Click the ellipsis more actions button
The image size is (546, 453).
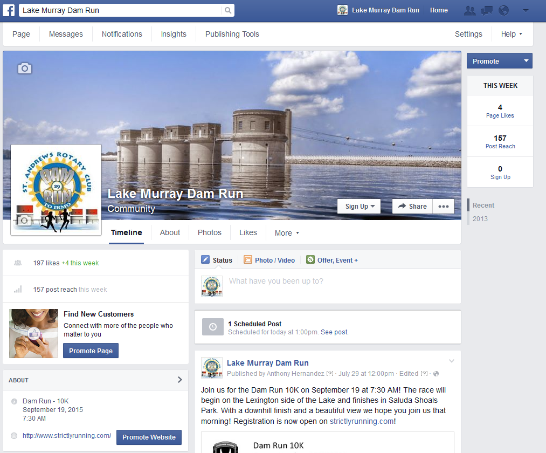pos(443,207)
